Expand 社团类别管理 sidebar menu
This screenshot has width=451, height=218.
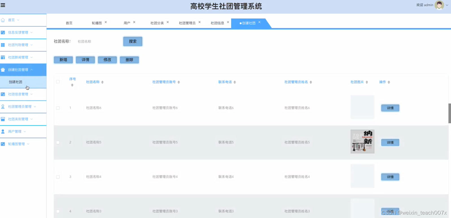click(x=32, y=119)
